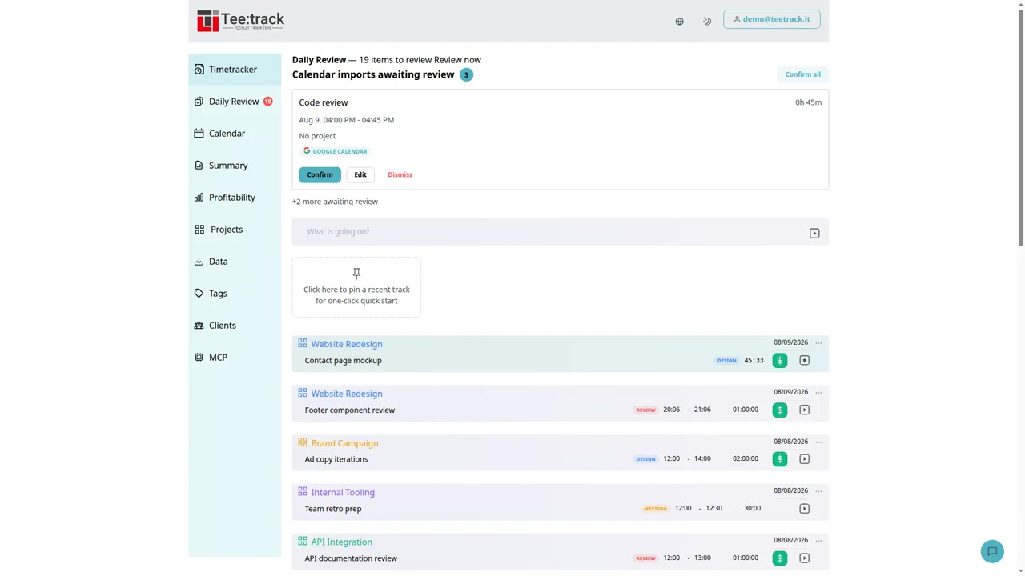Screen dimensions: 1025x576
Task: Open three-dot menu for Brand Campaign entry
Action: (818, 442)
